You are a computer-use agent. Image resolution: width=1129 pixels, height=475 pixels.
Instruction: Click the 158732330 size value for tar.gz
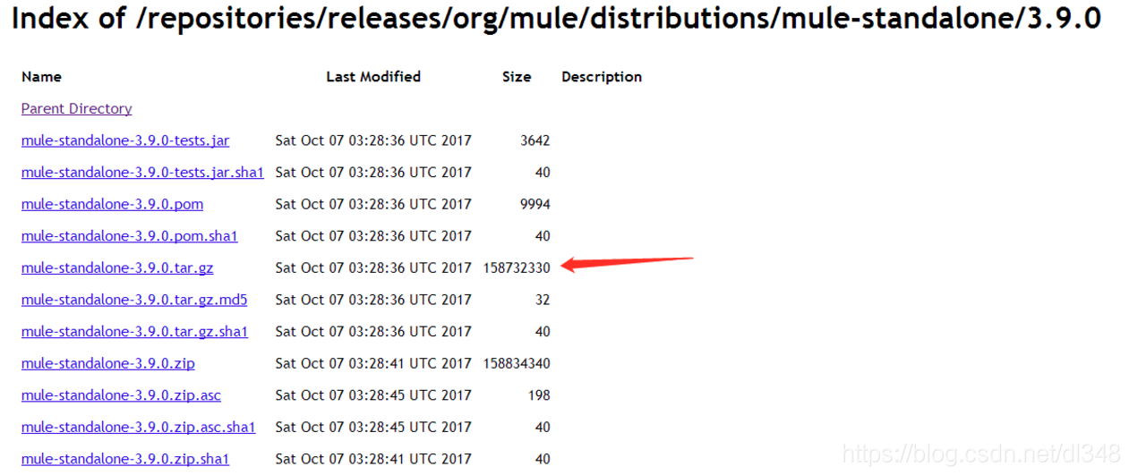pos(517,267)
